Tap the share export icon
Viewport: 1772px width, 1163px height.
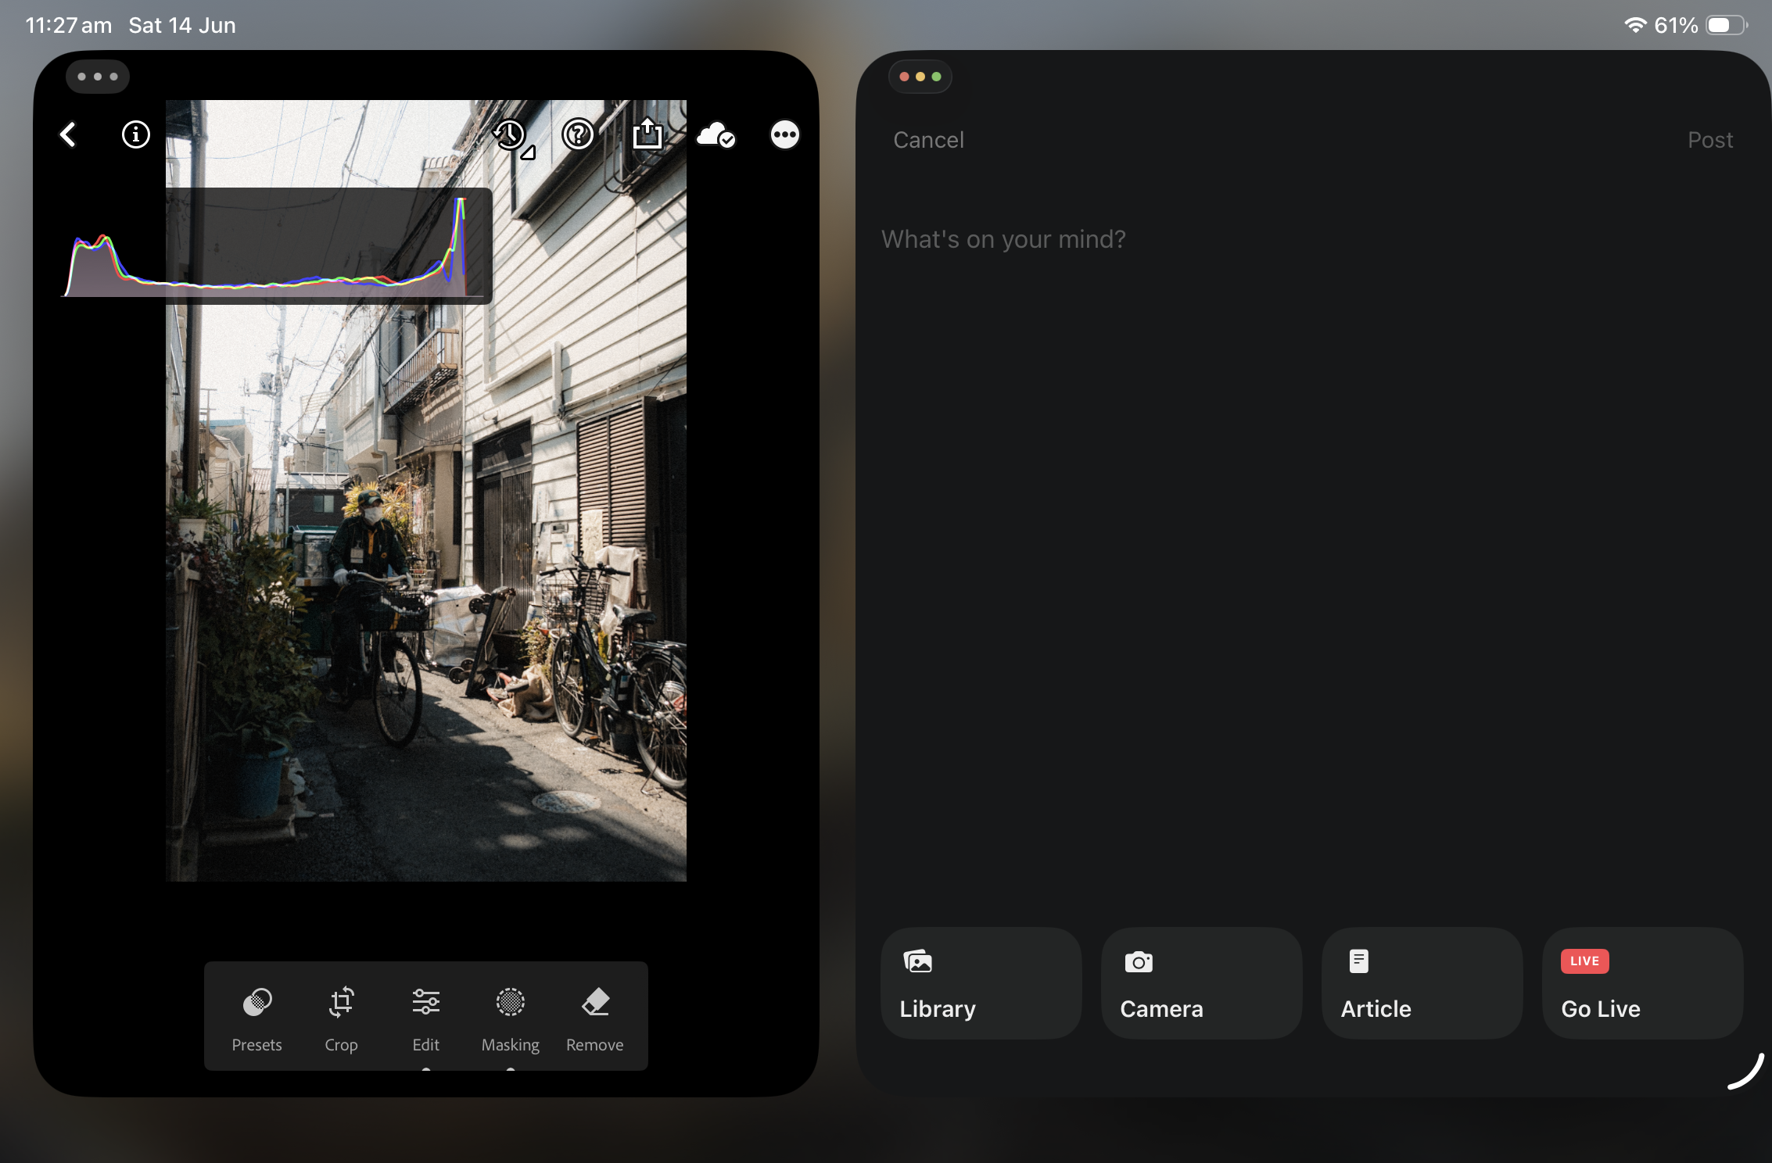647,133
